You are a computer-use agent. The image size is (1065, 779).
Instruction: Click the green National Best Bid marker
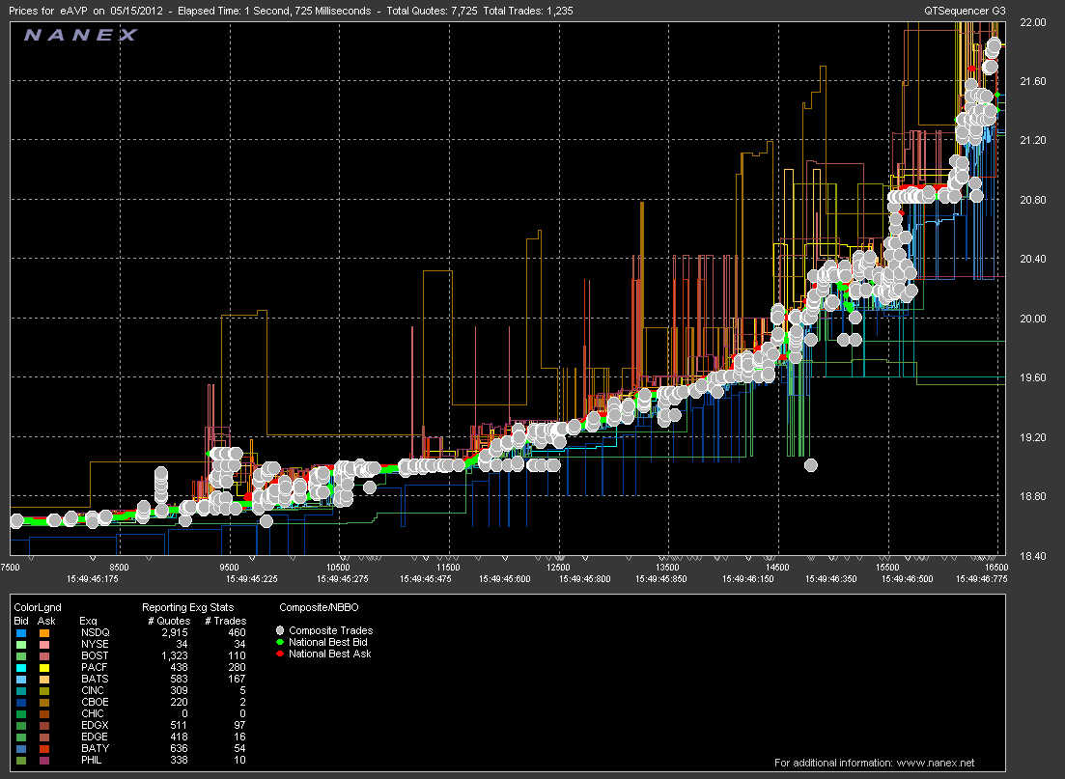(280, 642)
